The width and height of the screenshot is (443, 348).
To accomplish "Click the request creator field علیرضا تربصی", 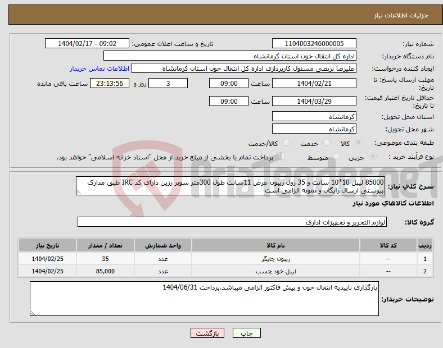I will [x=244, y=68].
